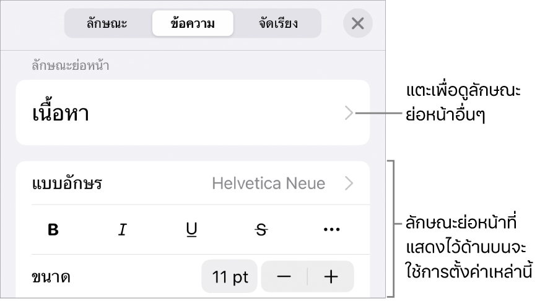Select the ข้อความ tab
The width and height of the screenshot is (545, 301).
pos(193,23)
